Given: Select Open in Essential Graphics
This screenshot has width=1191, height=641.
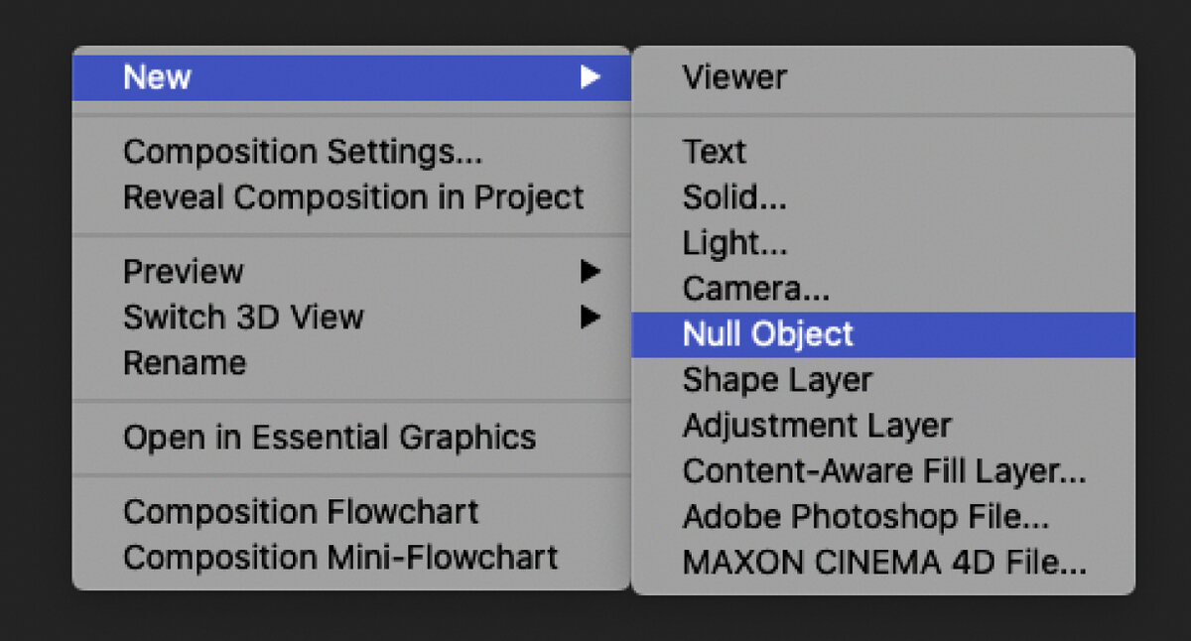Looking at the screenshot, I should tap(330, 438).
